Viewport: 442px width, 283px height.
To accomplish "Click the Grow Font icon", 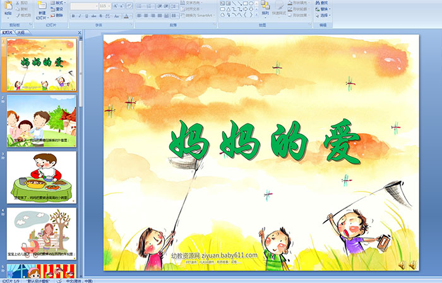I will (x=116, y=6).
